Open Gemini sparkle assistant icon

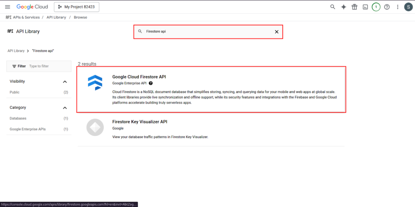point(344,7)
